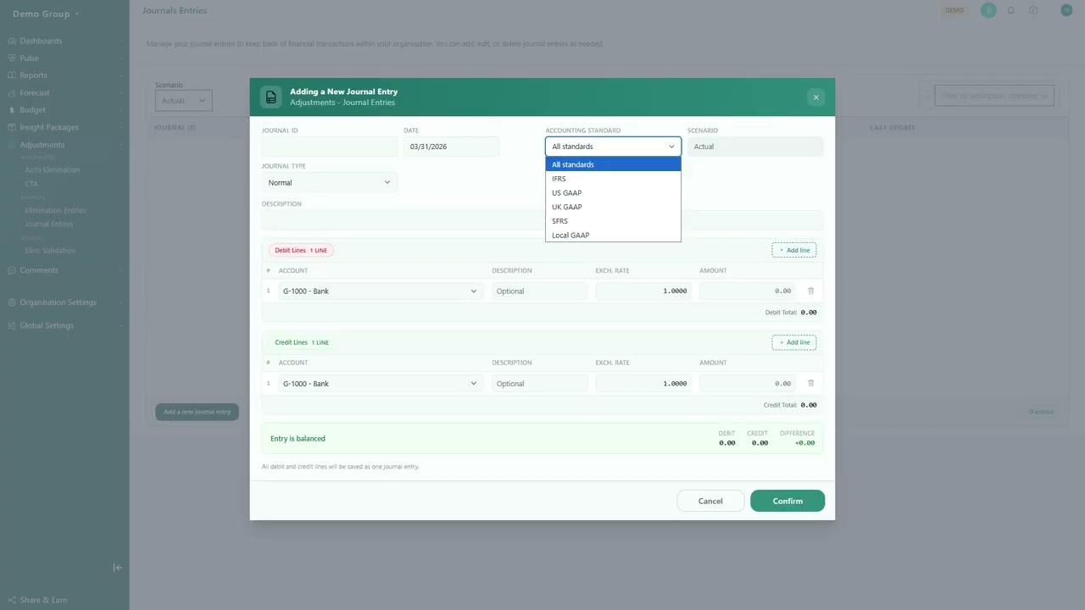Open the Demo Group switcher
The height and width of the screenshot is (610, 1085).
pyautogui.click(x=46, y=14)
